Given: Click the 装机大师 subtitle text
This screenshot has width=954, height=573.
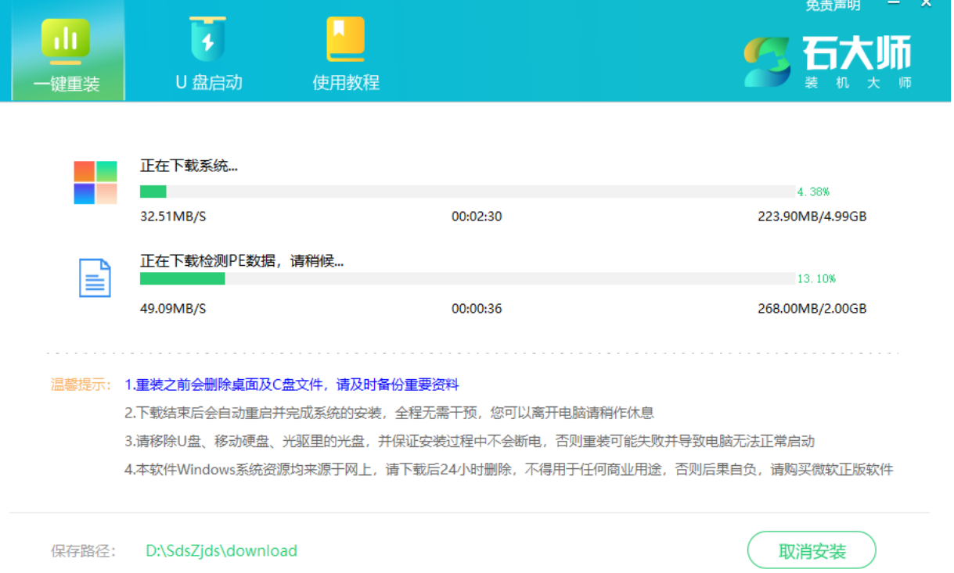Looking at the screenshot, I should pyautogui.click(x=858, y=83).
